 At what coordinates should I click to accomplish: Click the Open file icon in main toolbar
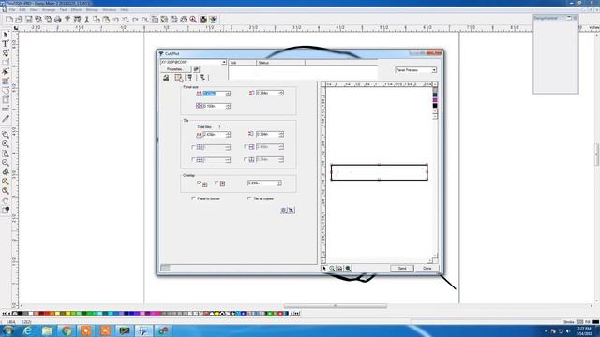tap(19, 19)
